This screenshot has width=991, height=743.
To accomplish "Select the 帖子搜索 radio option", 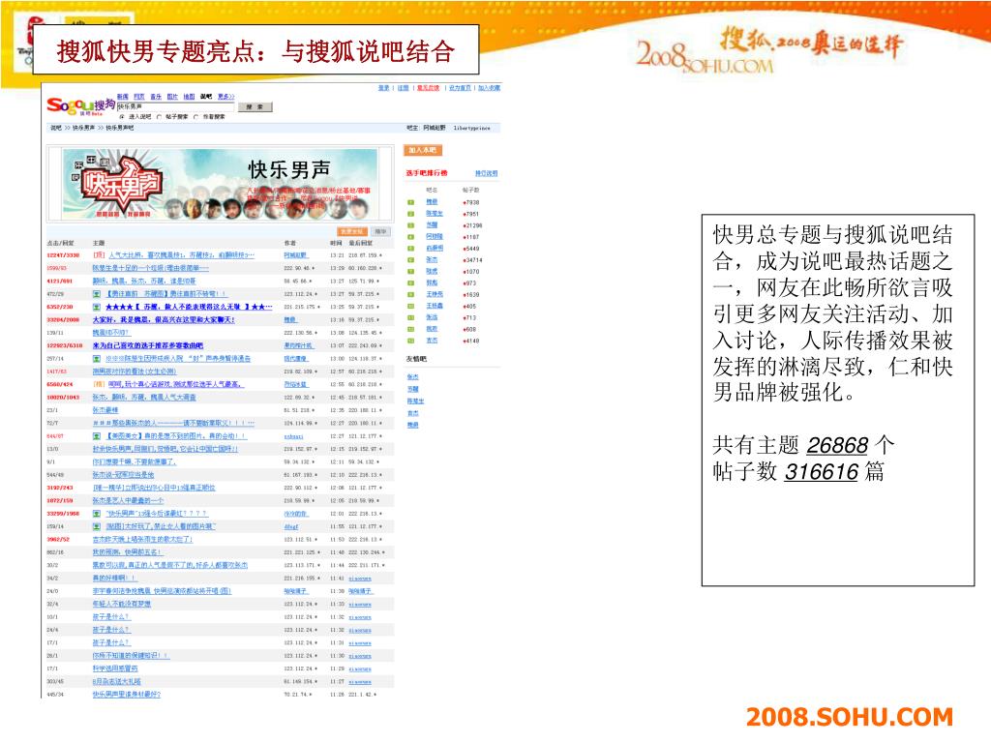I will 160,117.
